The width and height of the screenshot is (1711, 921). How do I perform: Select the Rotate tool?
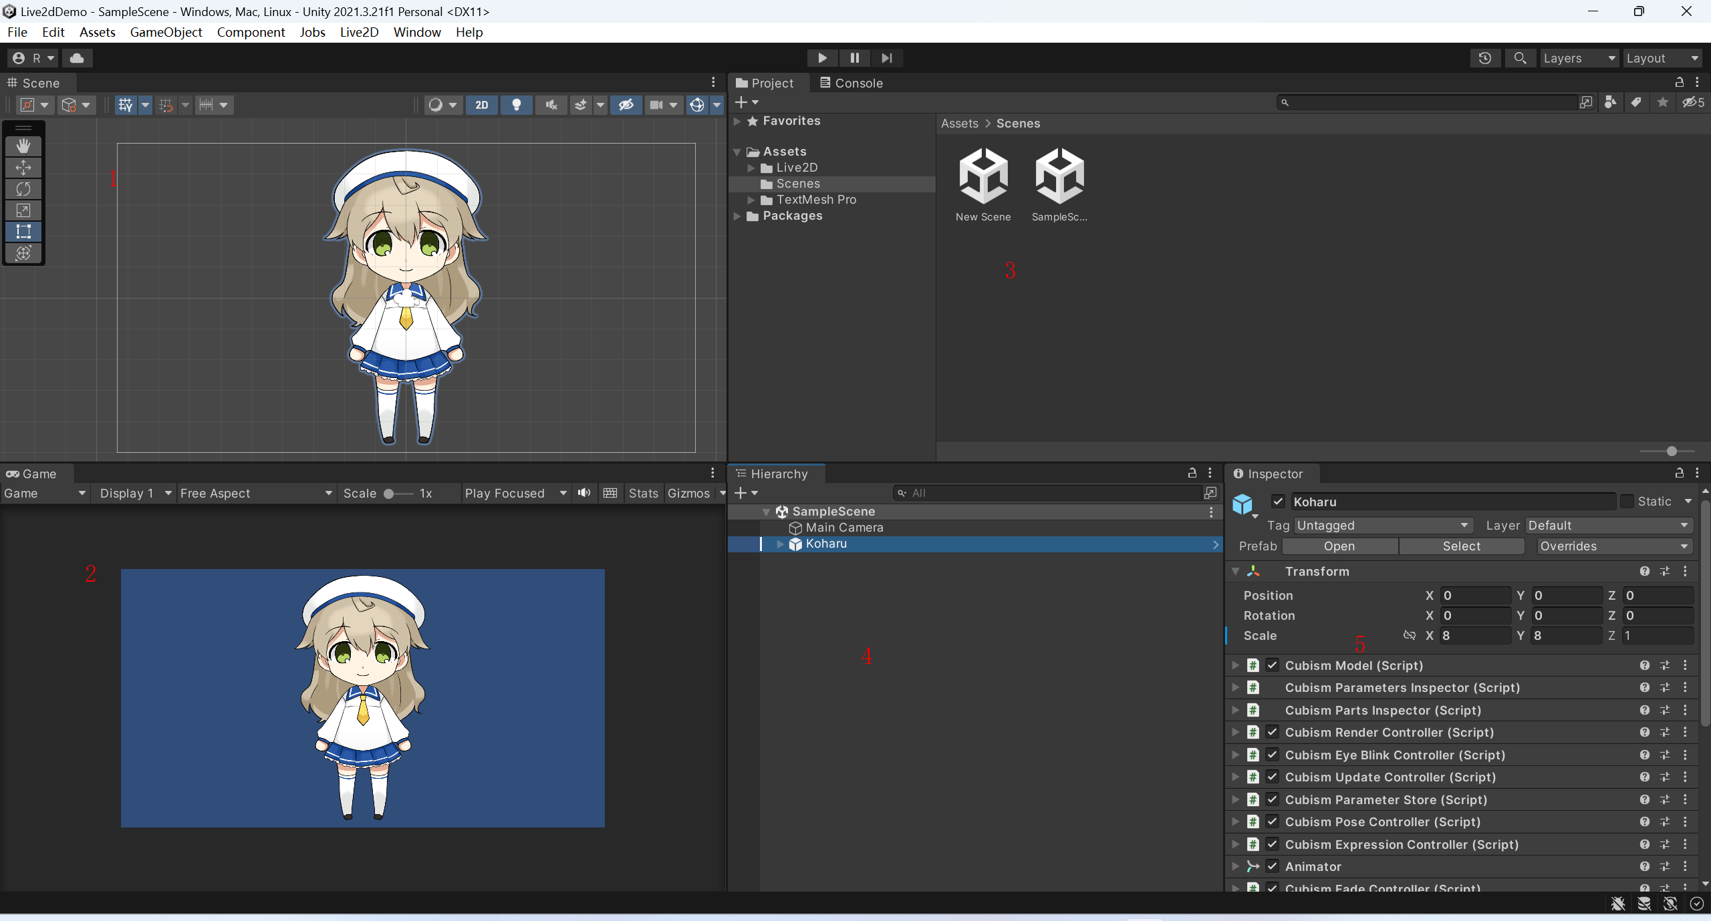tap(23, 189)
